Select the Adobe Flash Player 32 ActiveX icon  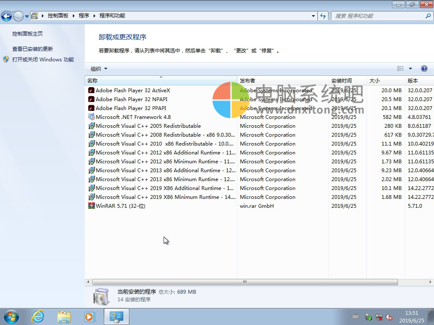point(91,91)
